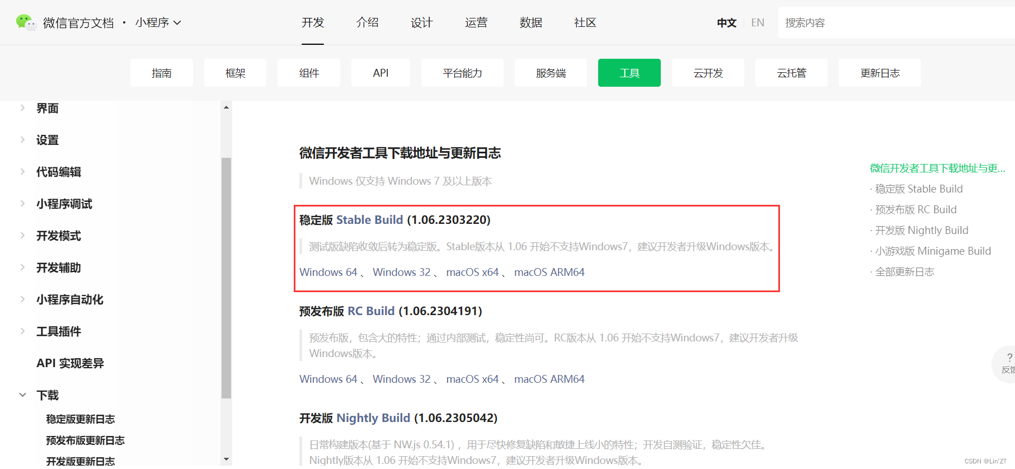This screenshot has height=469, width=1015.
Task: Collapse the 下载 sidebar chevron
Action: tap(22, 395)
